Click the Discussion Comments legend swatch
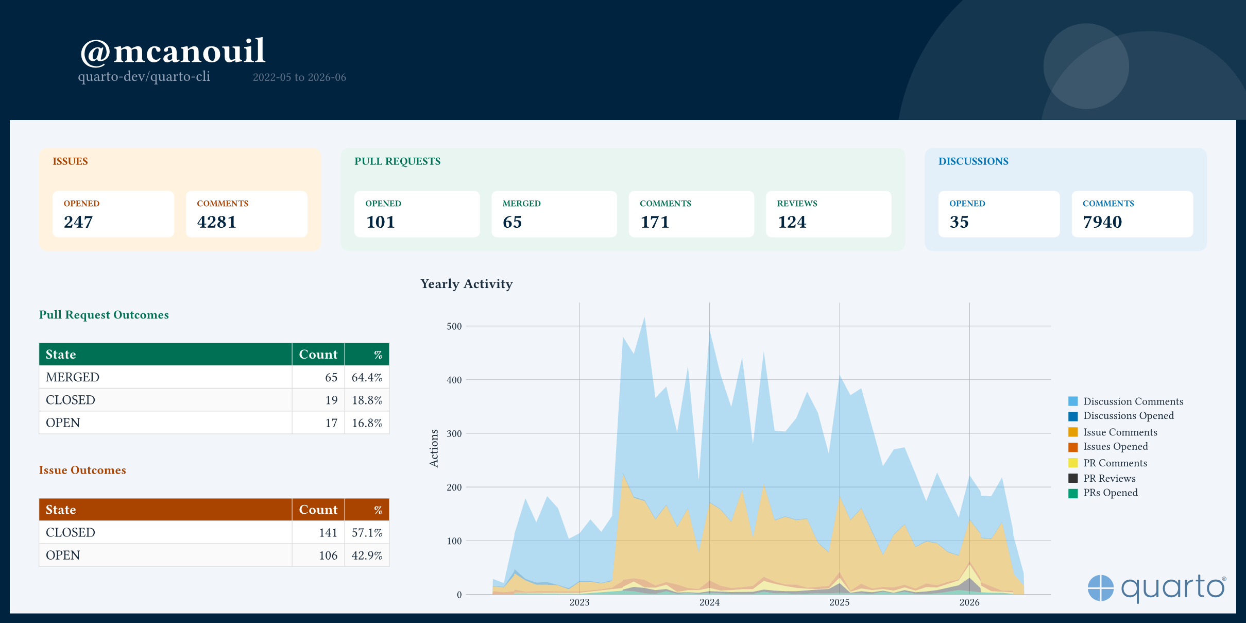Viewport: 1246px width, 623px height. pos(1073,401)
